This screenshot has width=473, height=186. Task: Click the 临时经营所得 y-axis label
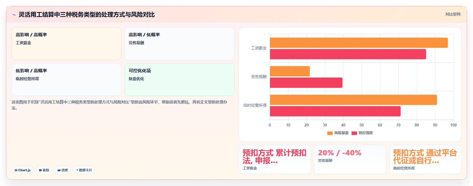(255, 105)
